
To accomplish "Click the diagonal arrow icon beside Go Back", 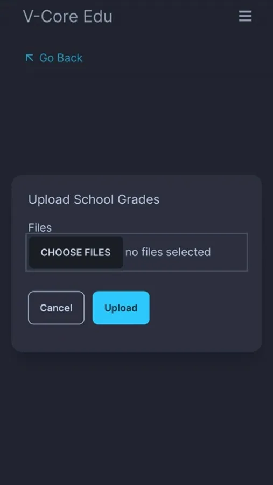I will [30, 58].
